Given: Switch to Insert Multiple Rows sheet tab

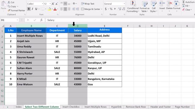Looking at the screenshot, I should point(95,107).
